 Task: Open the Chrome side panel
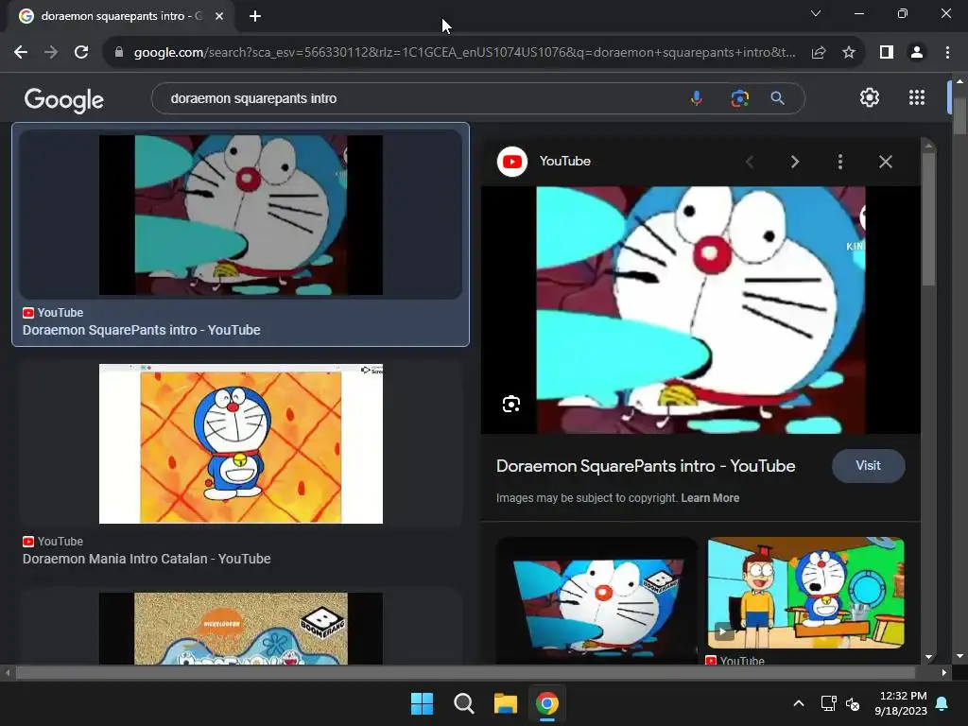click(x=887, y=53)
